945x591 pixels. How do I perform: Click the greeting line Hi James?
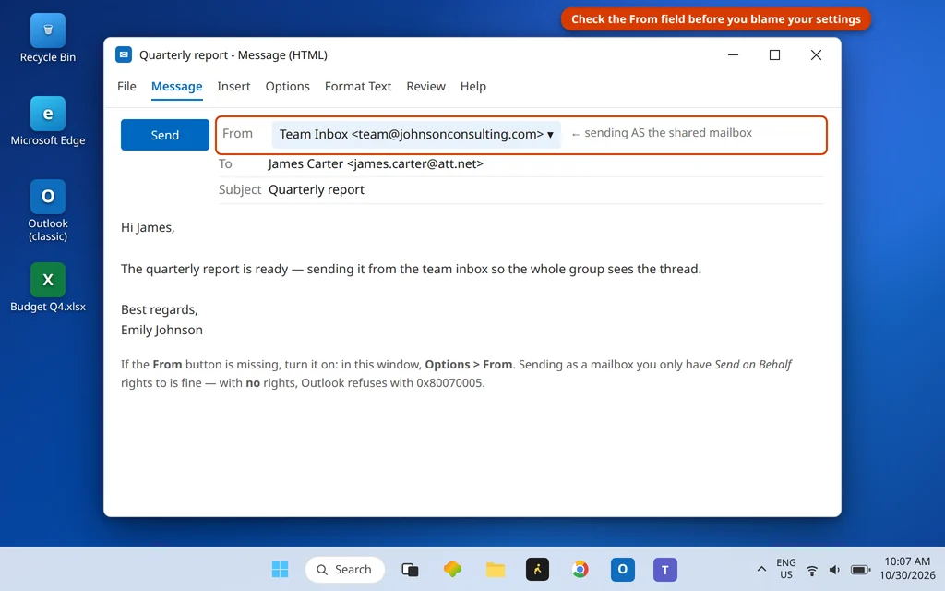point(148,227)
